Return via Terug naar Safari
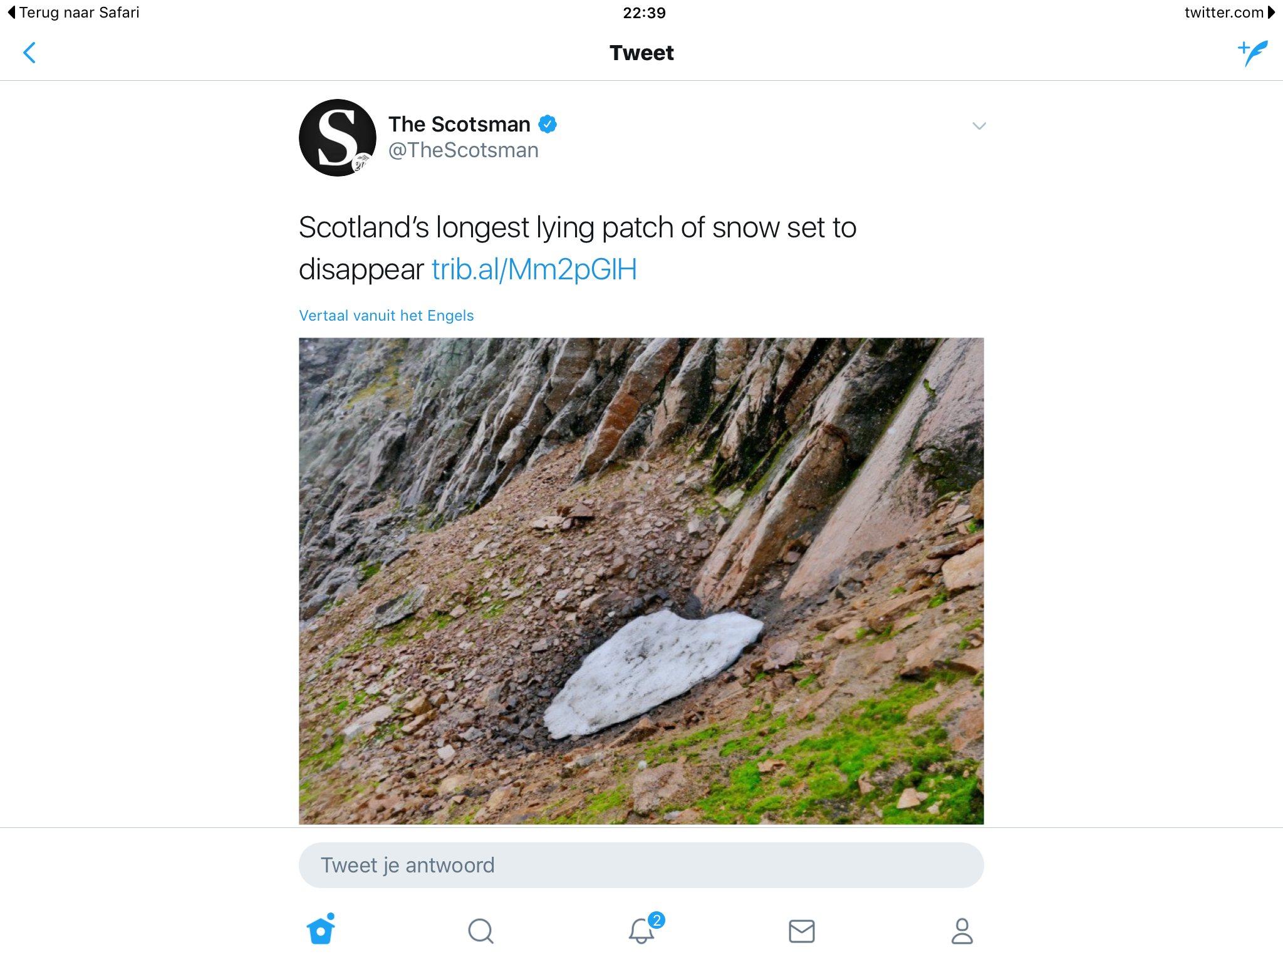Screen dimensions: 1283x962 [73, 13]
